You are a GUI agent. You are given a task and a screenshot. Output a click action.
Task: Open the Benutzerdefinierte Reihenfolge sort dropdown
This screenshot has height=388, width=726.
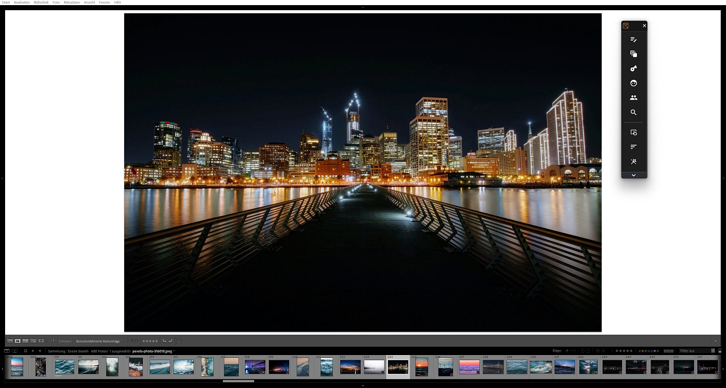tap(99, 341)
